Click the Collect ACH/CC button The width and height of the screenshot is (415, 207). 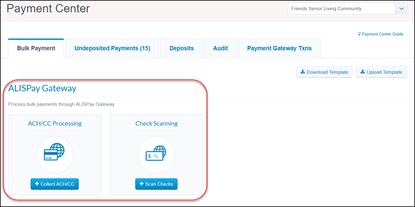point(55,184)
